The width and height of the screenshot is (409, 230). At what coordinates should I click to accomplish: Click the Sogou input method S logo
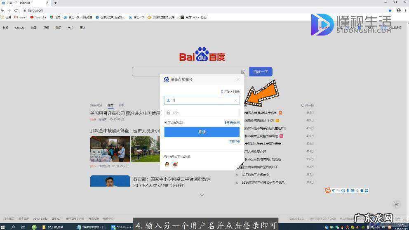tap(328, 190)
